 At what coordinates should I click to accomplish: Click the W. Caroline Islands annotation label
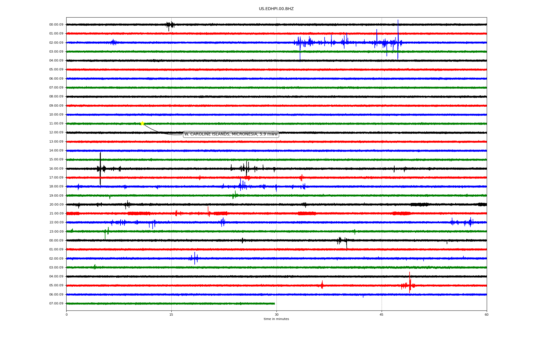[x=231, y=134]
